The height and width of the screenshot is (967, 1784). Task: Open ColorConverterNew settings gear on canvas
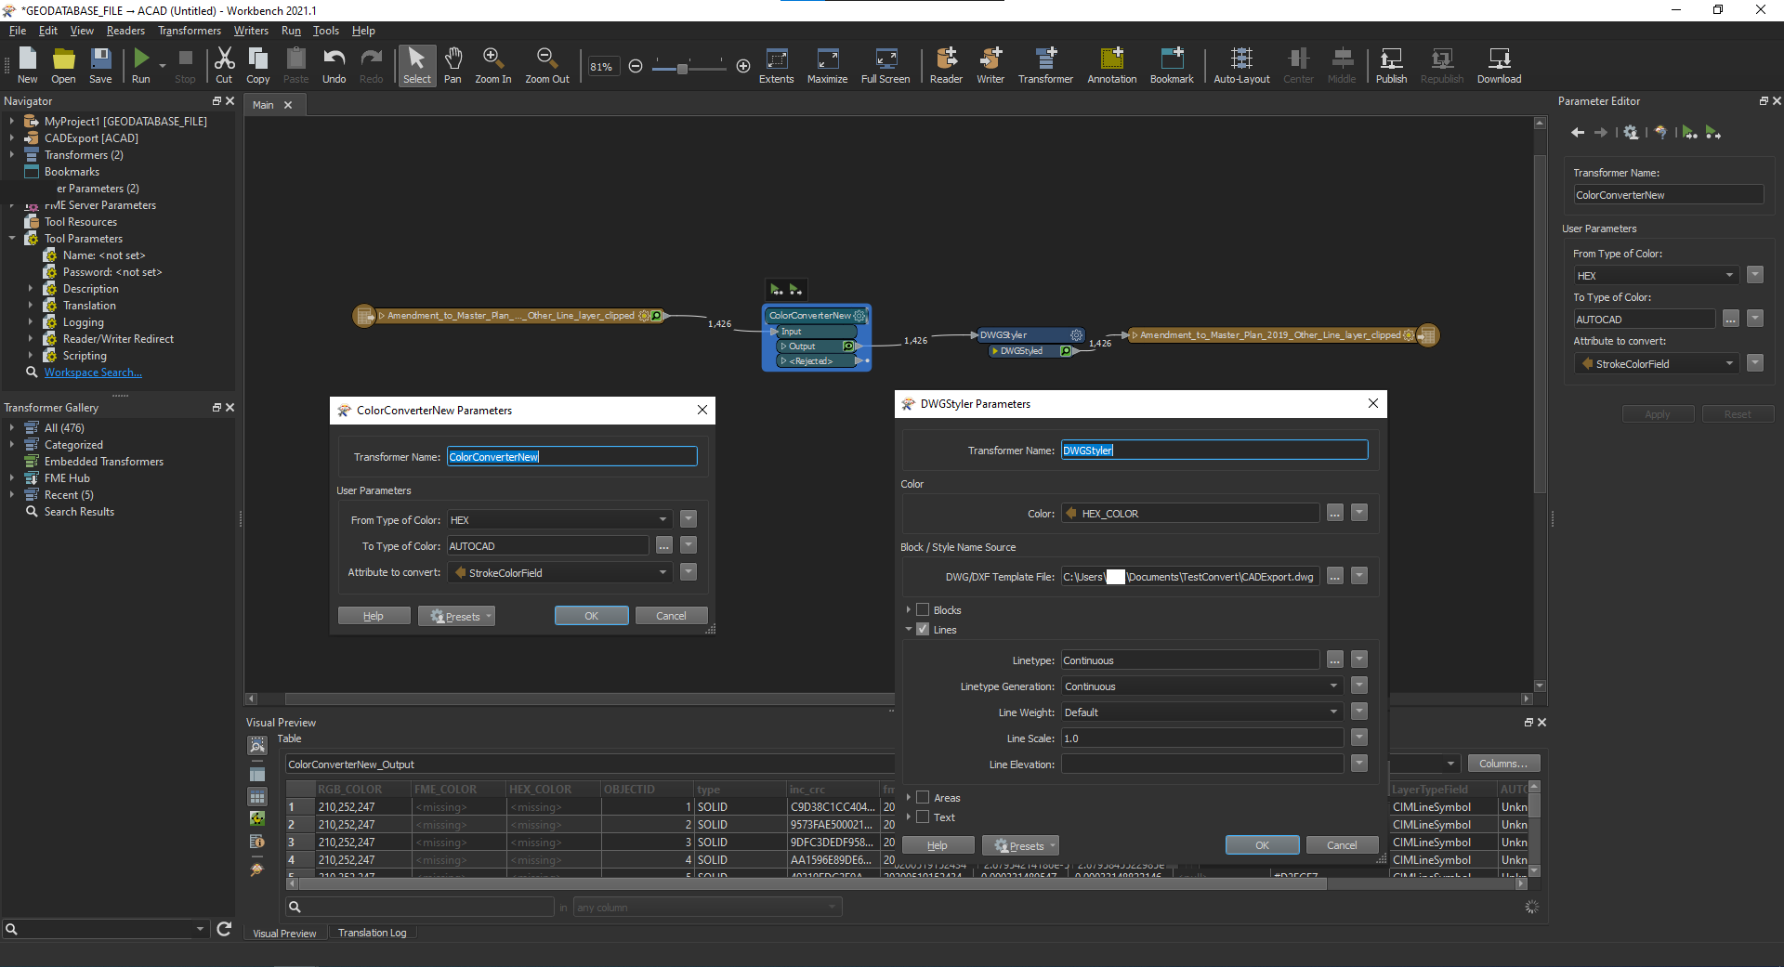pos(859,316)
